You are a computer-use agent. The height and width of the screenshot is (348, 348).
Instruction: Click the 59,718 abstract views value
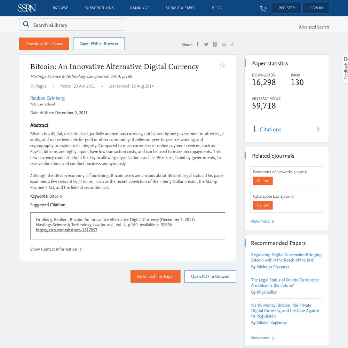pos(264,106)
